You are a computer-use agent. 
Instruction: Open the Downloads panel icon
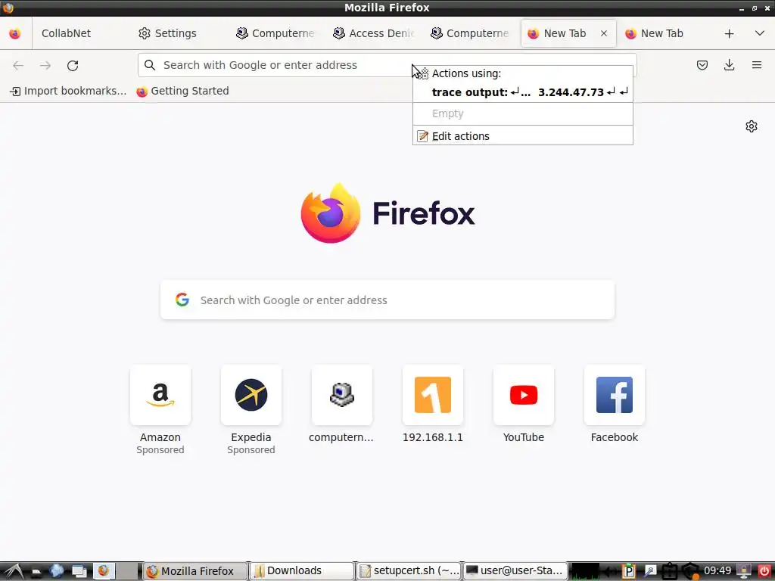tap(729, 65)
